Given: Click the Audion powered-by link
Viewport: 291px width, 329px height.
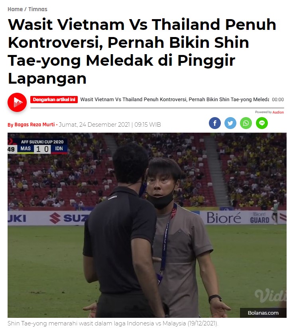Looking at the screenshot, I should (x=278, y=112).
